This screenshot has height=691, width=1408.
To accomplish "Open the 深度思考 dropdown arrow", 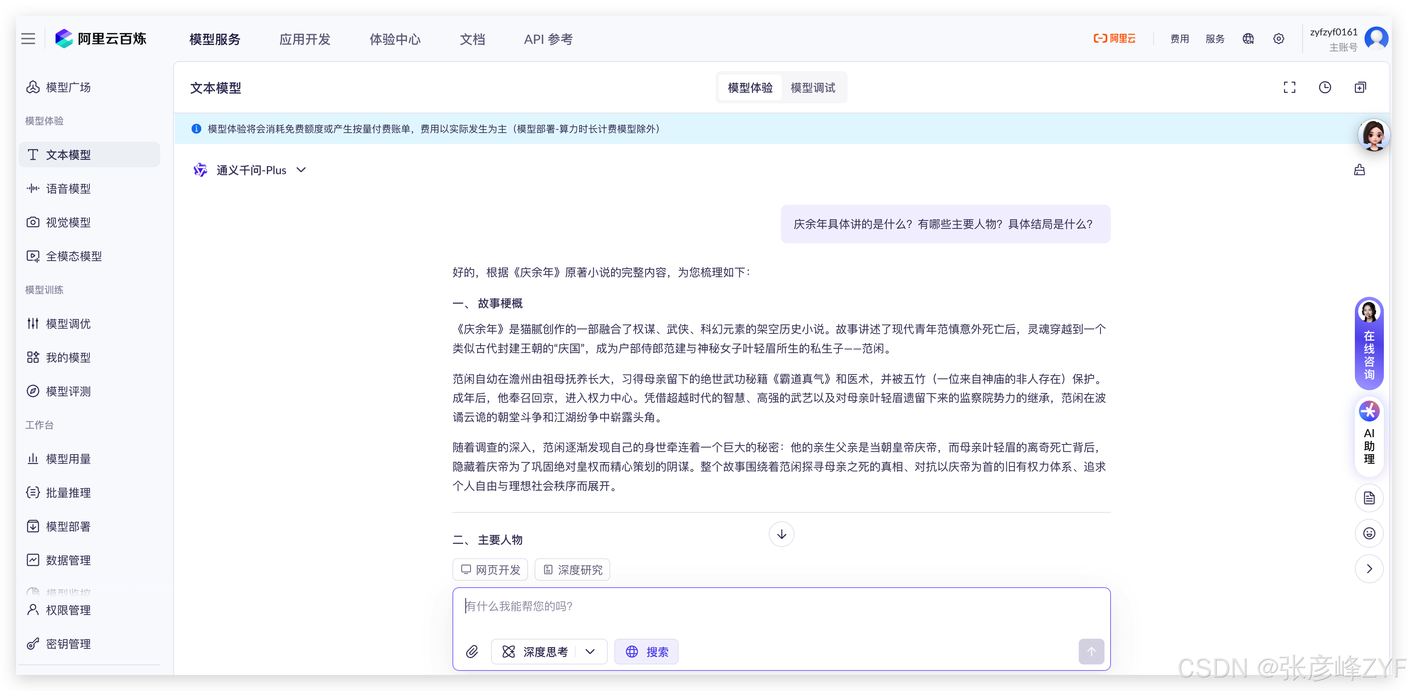I will click(590, 652).
